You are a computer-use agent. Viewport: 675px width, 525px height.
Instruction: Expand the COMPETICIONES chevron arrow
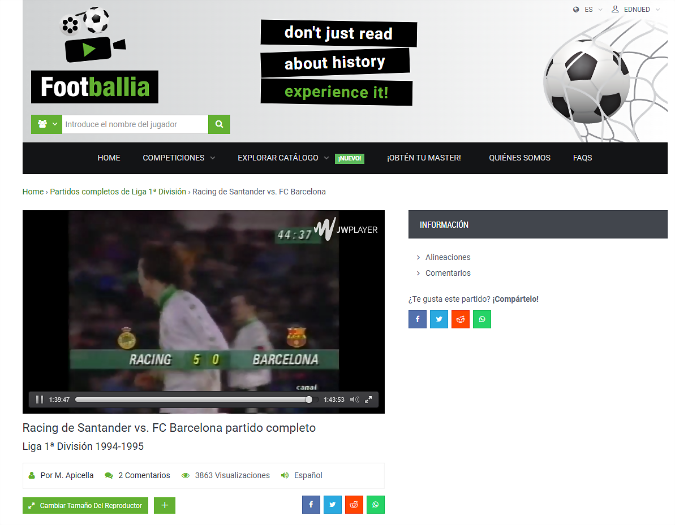pyautogui.click(x=213, y=158)
